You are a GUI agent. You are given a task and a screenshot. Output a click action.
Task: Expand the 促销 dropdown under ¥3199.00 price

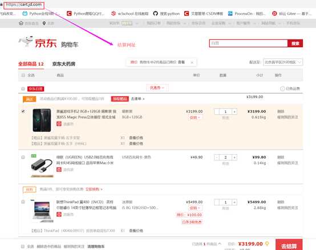pyautogui.click(x=195, y=118)
